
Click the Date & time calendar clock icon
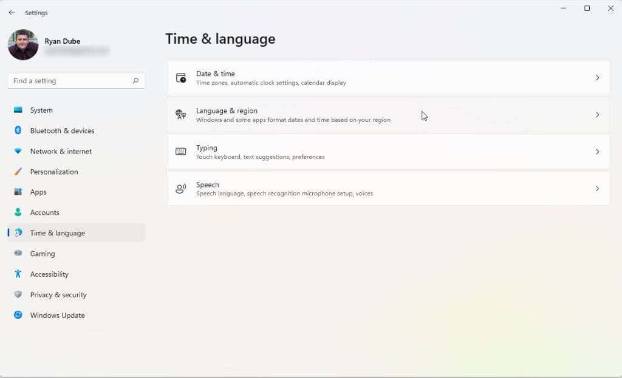(181, 78)
